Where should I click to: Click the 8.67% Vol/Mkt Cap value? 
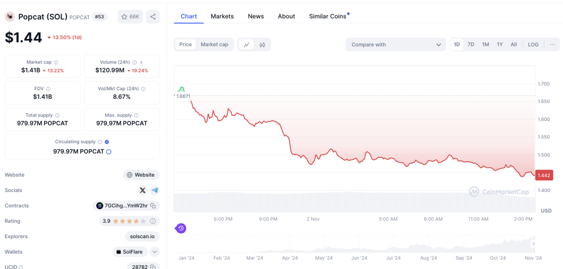(122, 97)
